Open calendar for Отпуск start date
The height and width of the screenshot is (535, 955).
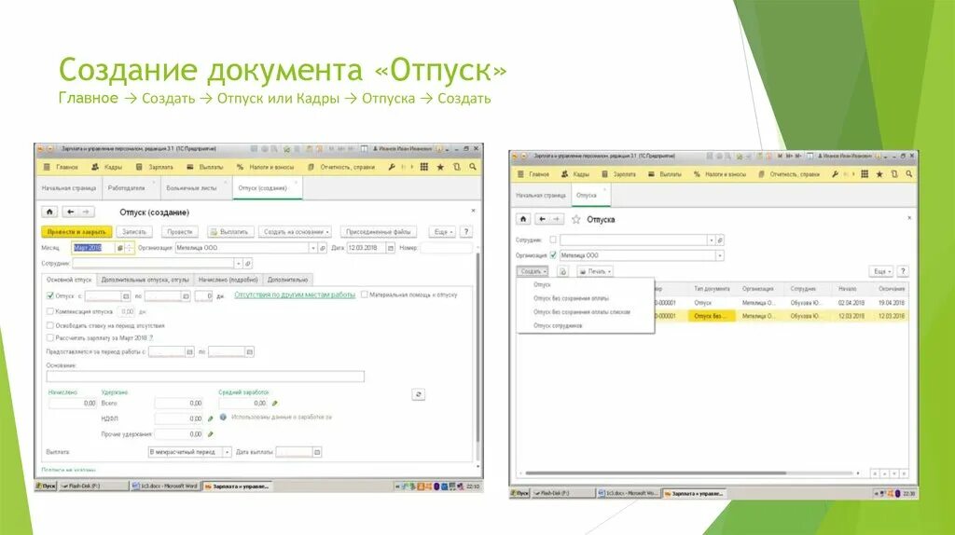point(126,295)
